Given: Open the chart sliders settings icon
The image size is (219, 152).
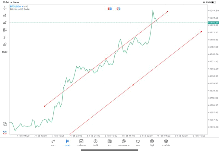Looking at the screenshot, I should point(4,30).
